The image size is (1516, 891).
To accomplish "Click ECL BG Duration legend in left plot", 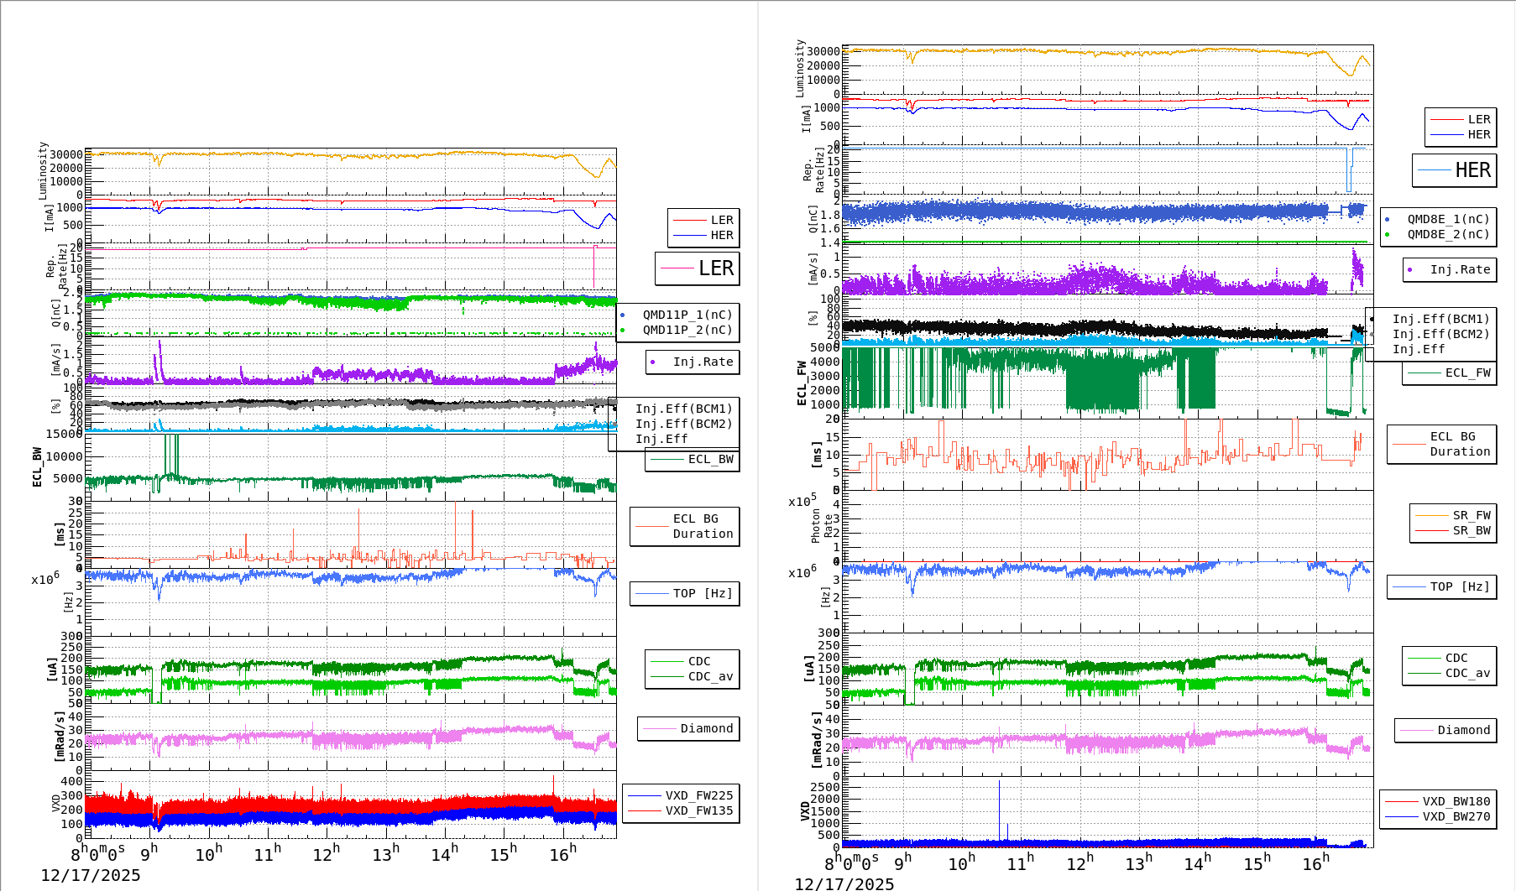I will (685, 527).
